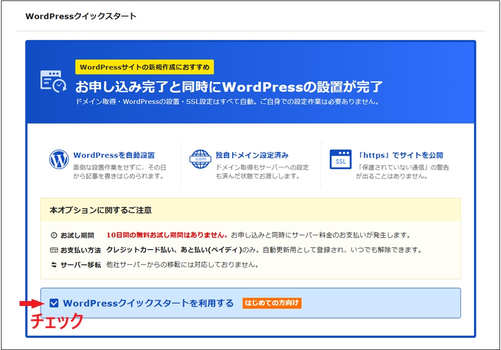Click the お試し期間 label
The image size is (501, 350).
pos(77,235)
